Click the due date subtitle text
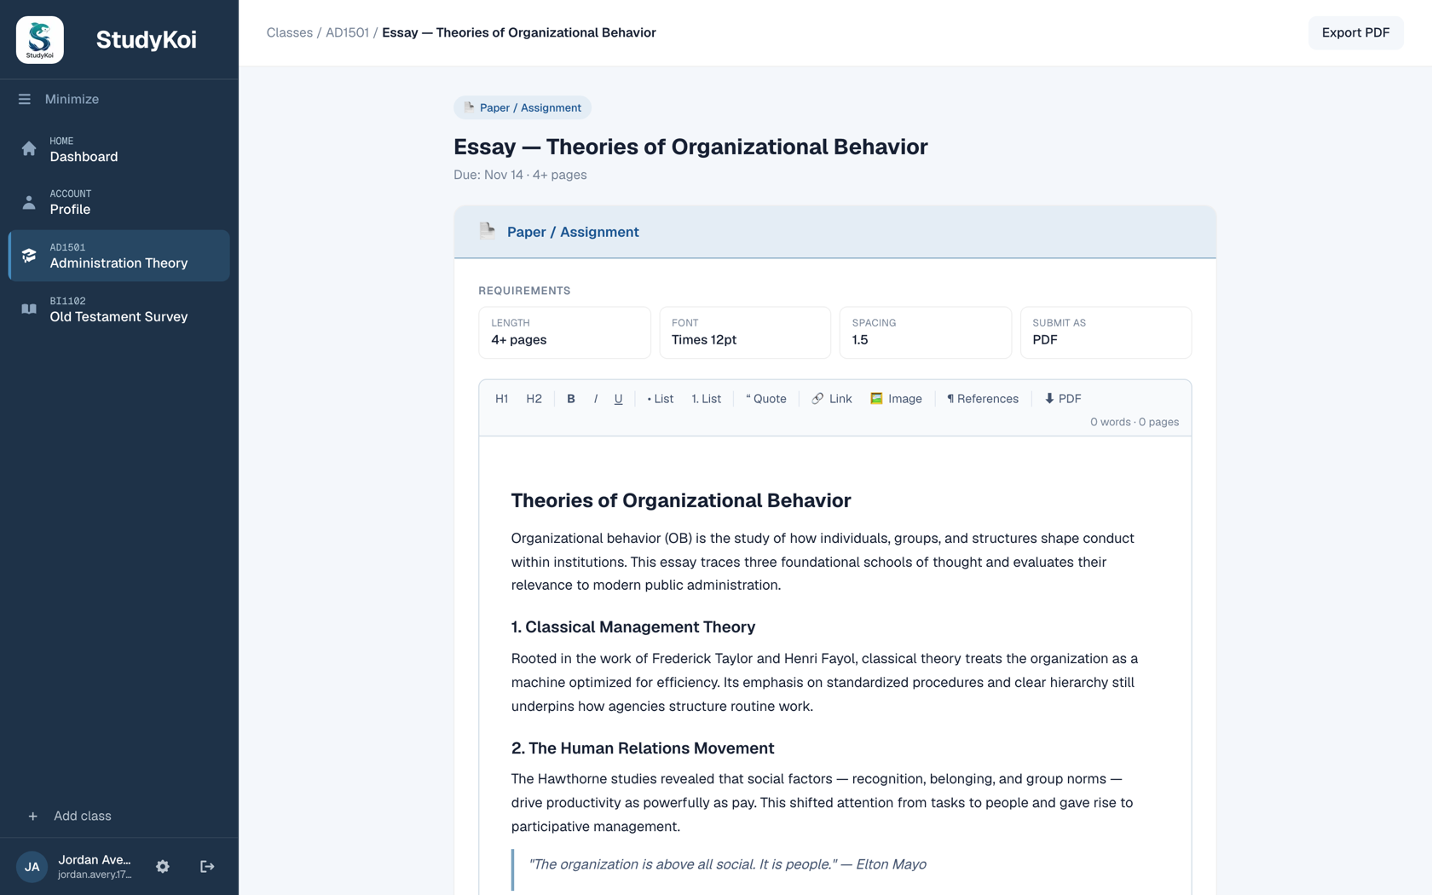Viewport: 1432px width, 895px height. [520, 175]
